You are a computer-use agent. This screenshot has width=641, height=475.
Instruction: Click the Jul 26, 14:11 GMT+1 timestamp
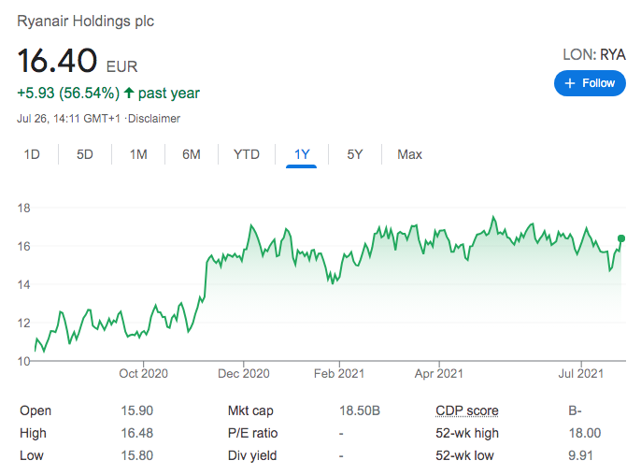pos(68,119)
